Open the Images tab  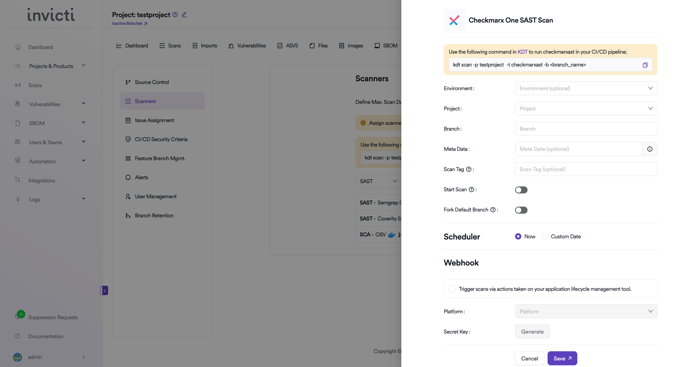[x=351, y=45]
